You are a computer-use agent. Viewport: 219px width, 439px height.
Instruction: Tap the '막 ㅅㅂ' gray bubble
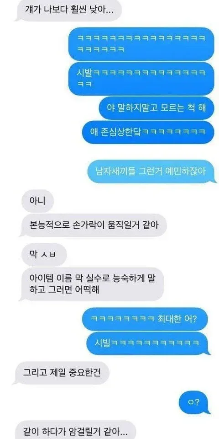[44, 255]
